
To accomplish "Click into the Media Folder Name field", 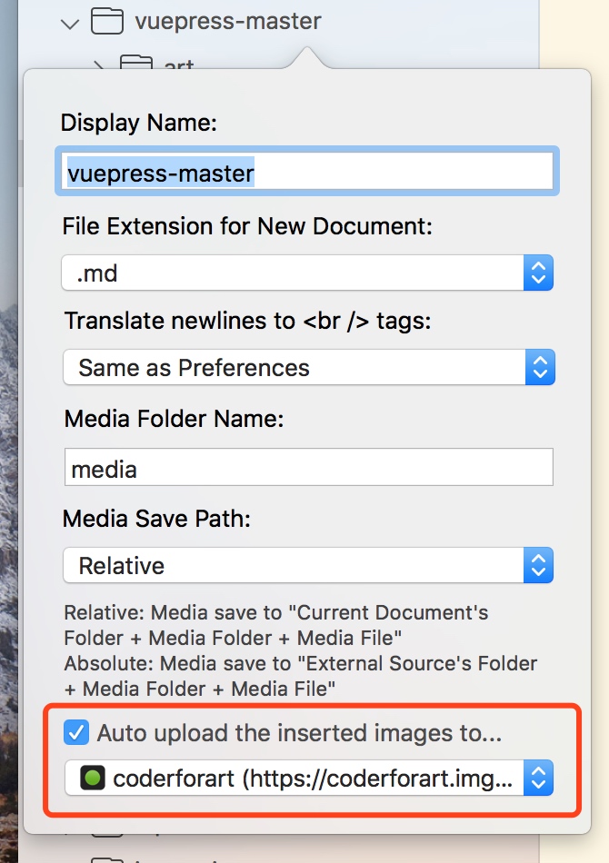I will [x=307, y=469].
